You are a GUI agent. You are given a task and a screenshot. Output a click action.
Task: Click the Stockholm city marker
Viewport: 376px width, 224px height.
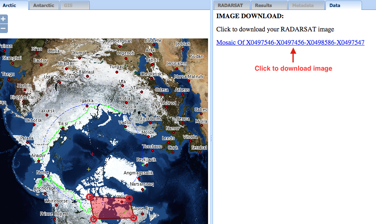(150, 123)
